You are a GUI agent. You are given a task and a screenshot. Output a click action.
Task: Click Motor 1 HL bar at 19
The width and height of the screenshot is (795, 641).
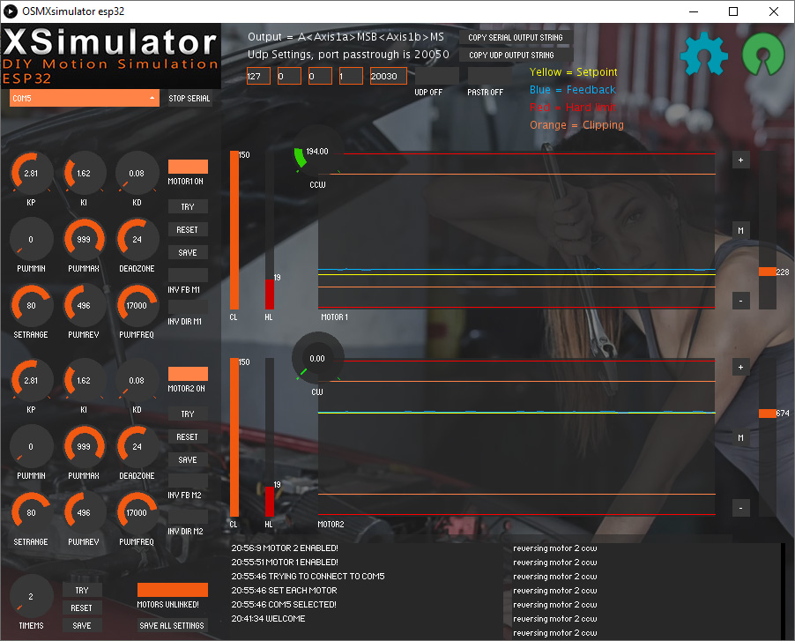(x=270, y=230)
